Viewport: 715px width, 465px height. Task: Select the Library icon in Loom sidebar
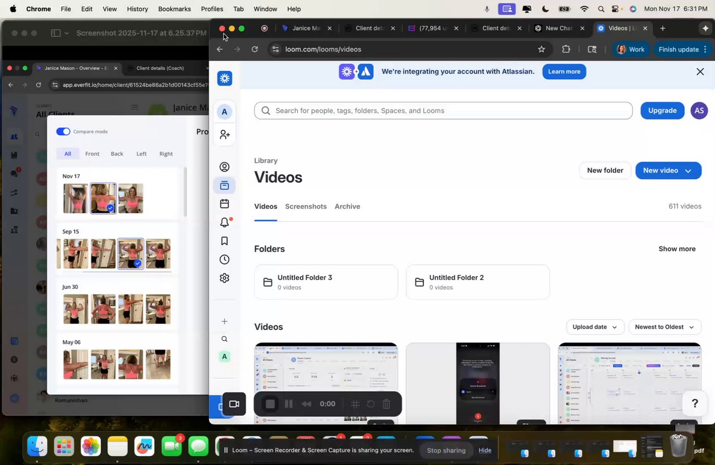[x=225, y=186]
